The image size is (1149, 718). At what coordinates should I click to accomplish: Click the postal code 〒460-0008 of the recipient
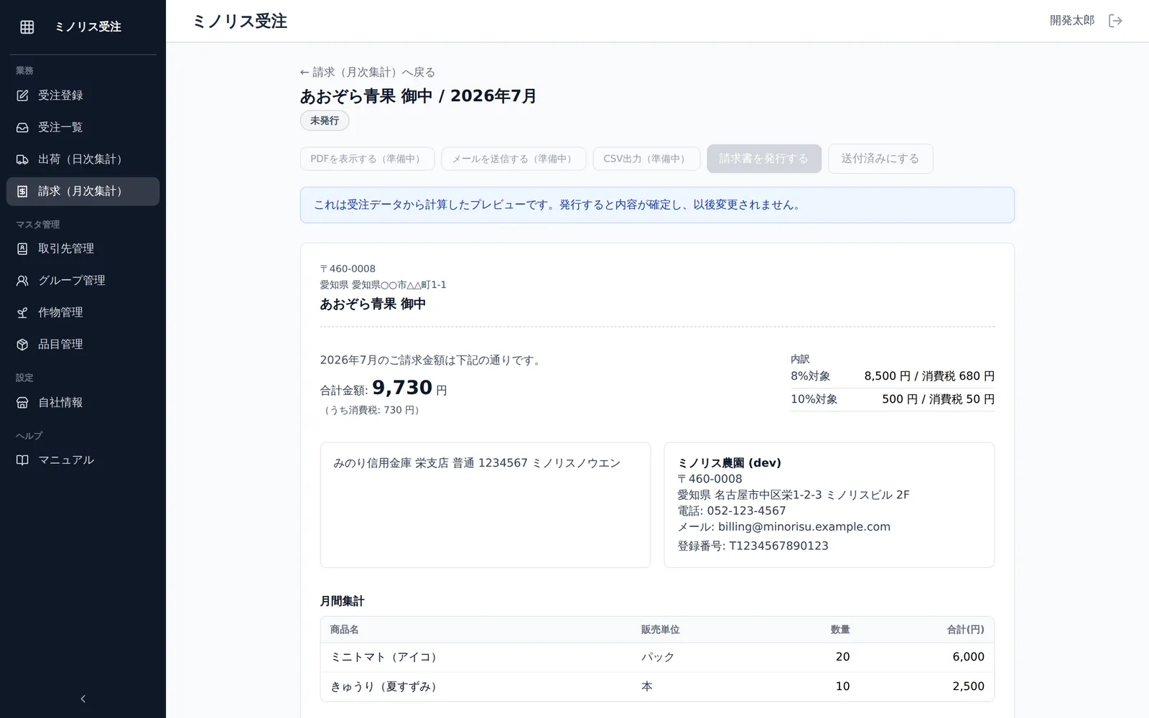(x=348, y=269)
